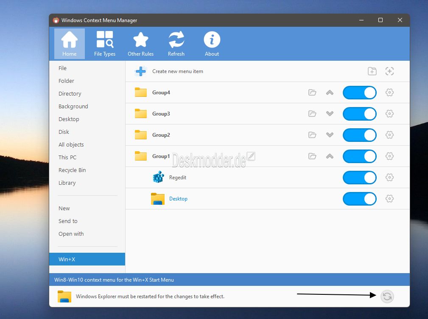The width and height of the screenshot is (428, 319).
Task: Click the Group3 folder icon
Action: 141,114
